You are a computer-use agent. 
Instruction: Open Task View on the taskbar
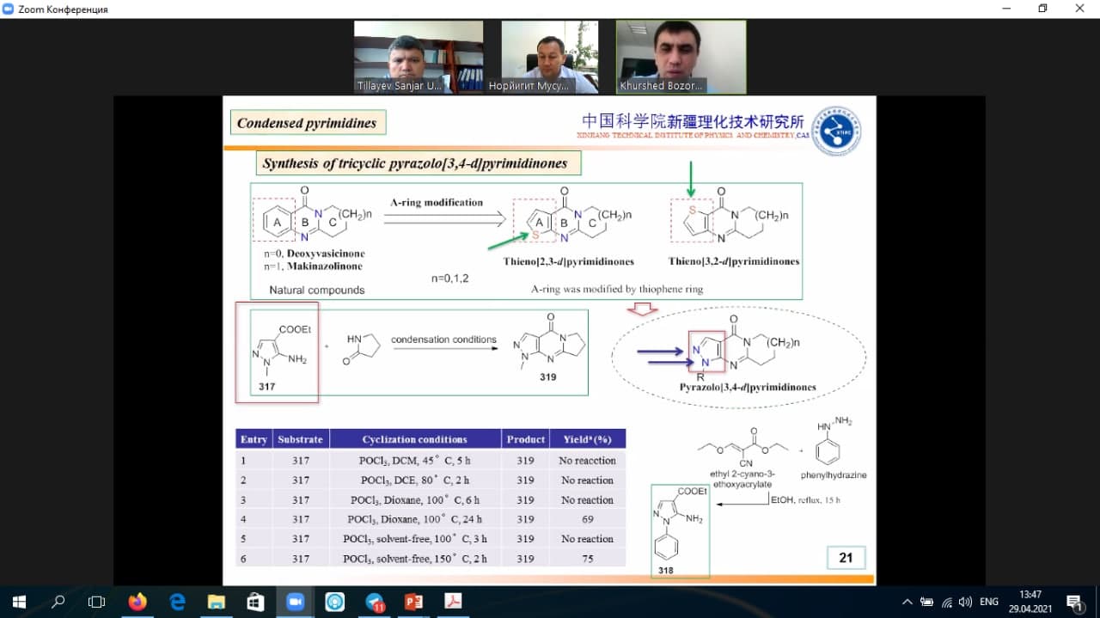pyautogui.click(x=97, y=602)
